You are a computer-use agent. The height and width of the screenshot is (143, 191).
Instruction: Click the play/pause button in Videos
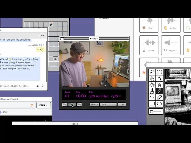[x=72, y=105]
